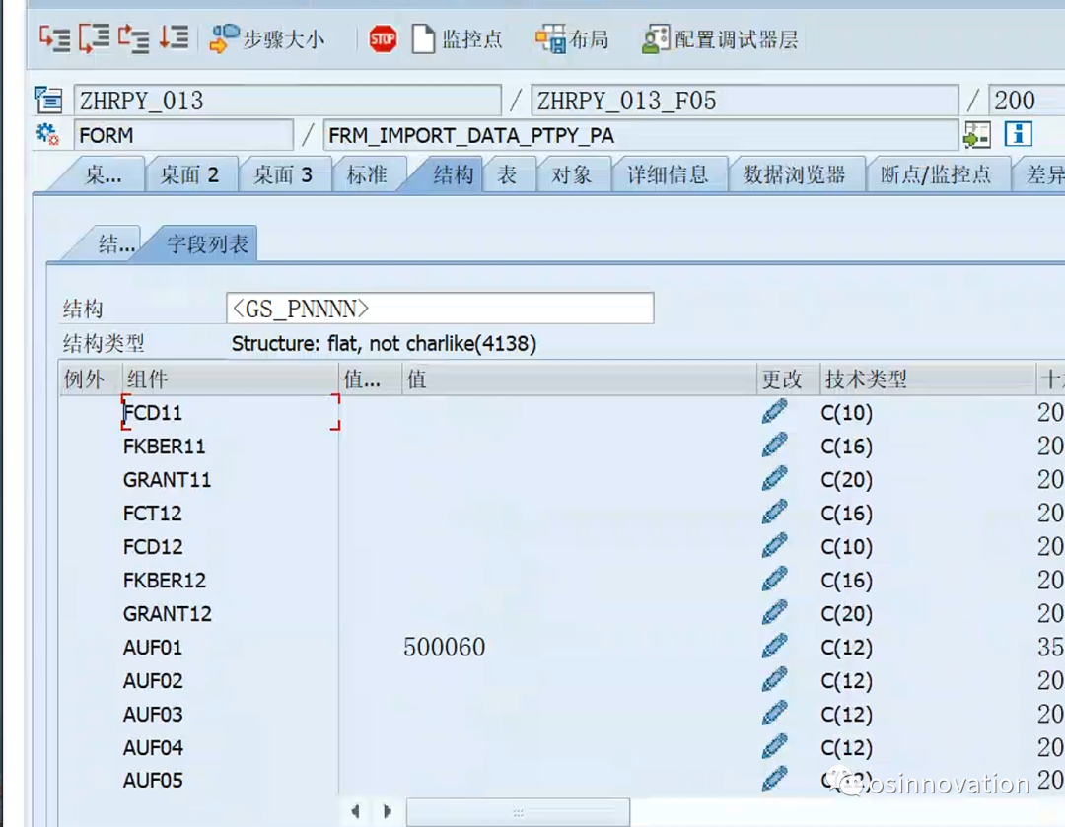Click the 值 column header
Image resolution: width=1065 pixels, height=827 pixels.
pos(579,379)
